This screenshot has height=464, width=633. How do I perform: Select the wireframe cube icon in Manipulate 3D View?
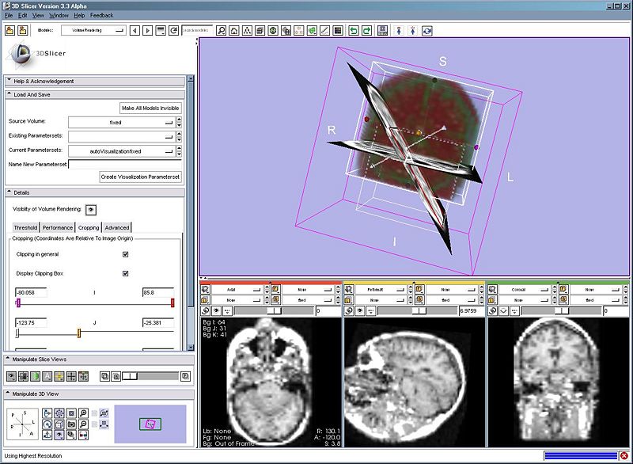pos(59,424)
